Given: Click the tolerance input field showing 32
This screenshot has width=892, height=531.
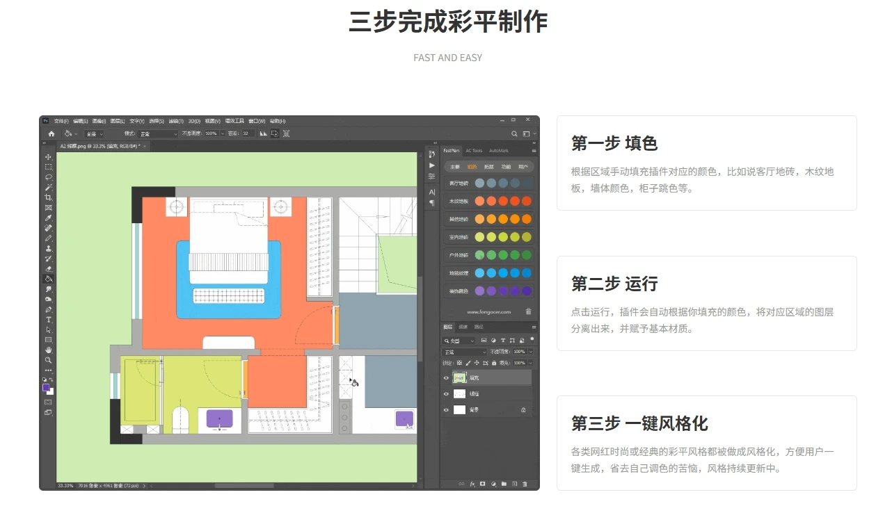Looking at the screenshot, I should [x=248, y=133].
